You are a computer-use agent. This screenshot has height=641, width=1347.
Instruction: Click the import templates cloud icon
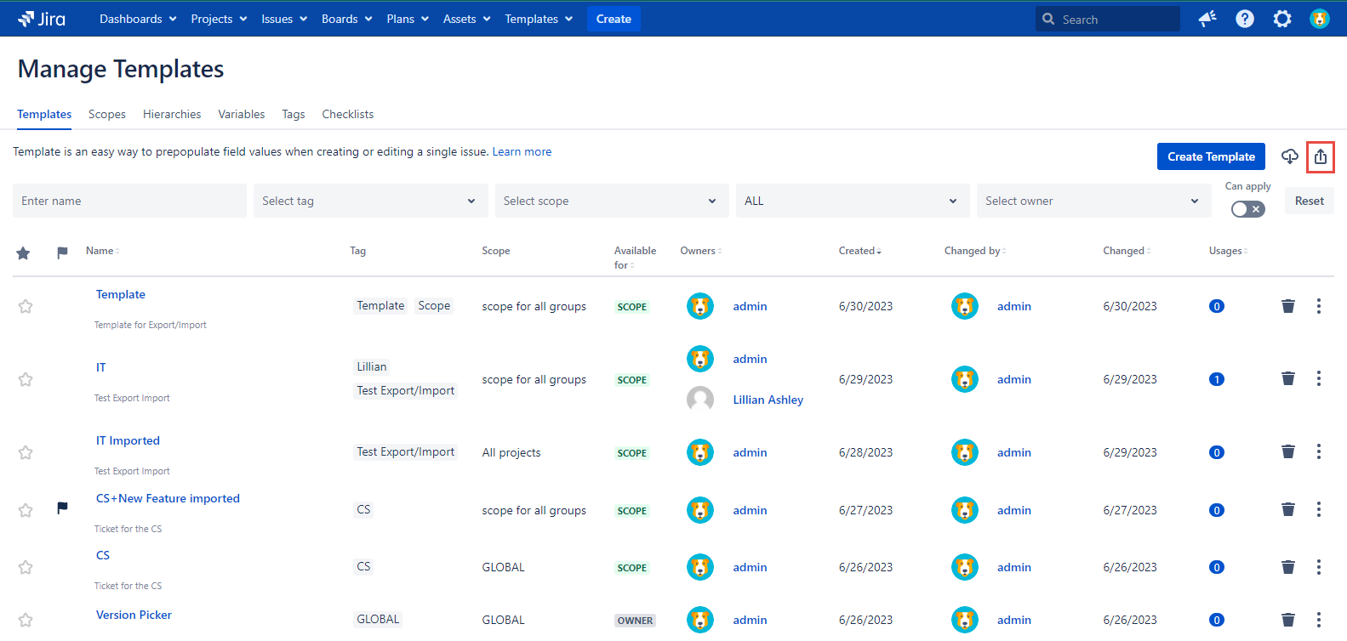point(1289,156)
